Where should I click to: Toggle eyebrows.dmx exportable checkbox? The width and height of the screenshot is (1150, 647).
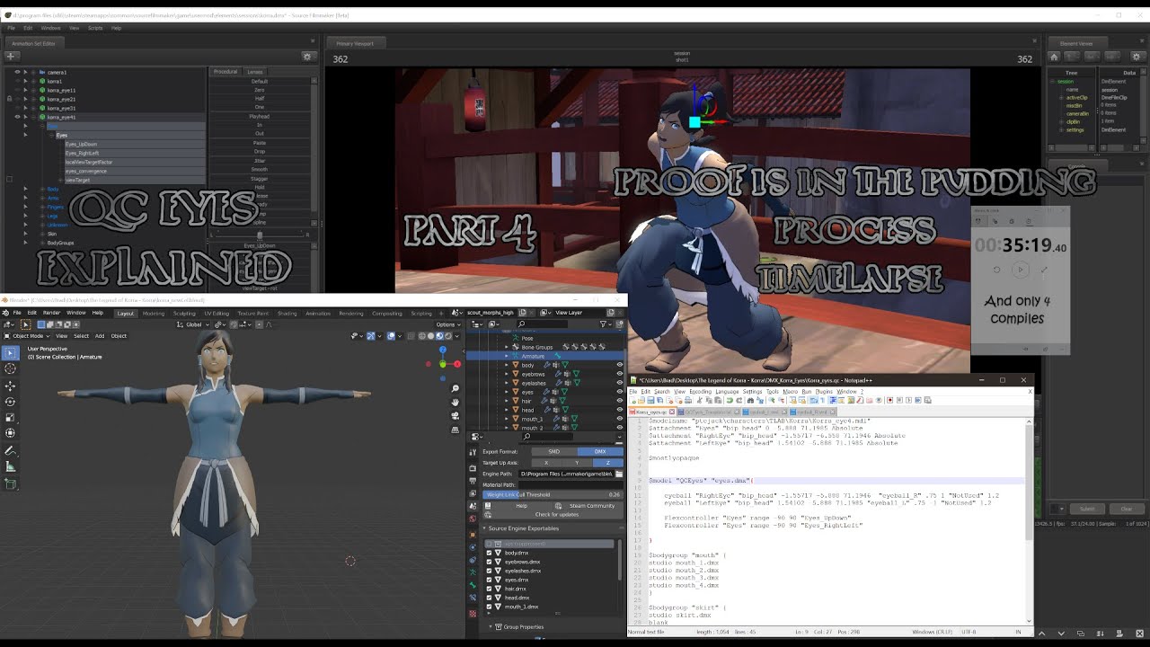click(490, 562)
